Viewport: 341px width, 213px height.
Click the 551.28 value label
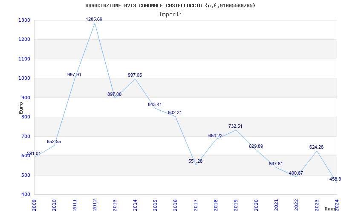pyautogui.click(x=195, y=161)
